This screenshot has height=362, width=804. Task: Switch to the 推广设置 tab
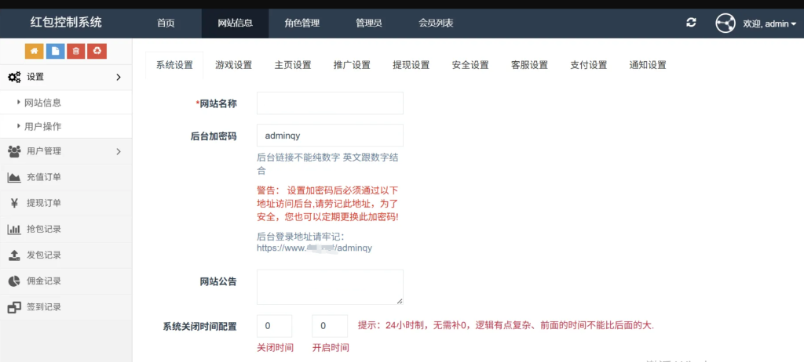click(x=352, y=65)
